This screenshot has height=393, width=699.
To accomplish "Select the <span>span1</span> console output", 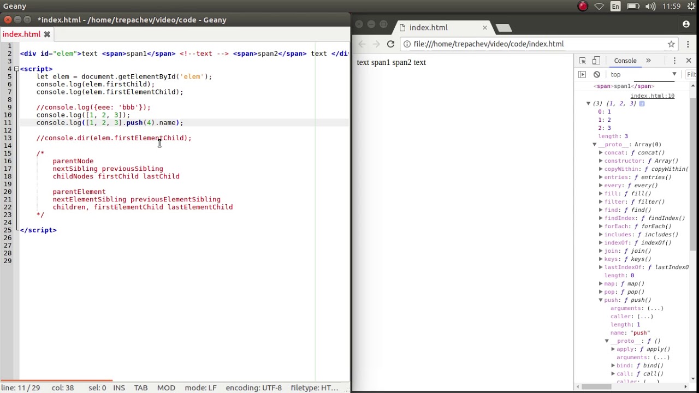I will pos(624,86).
